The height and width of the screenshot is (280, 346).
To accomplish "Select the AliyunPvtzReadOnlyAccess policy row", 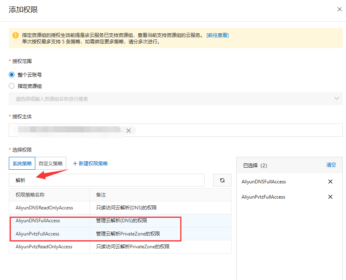I will (44, 247).
